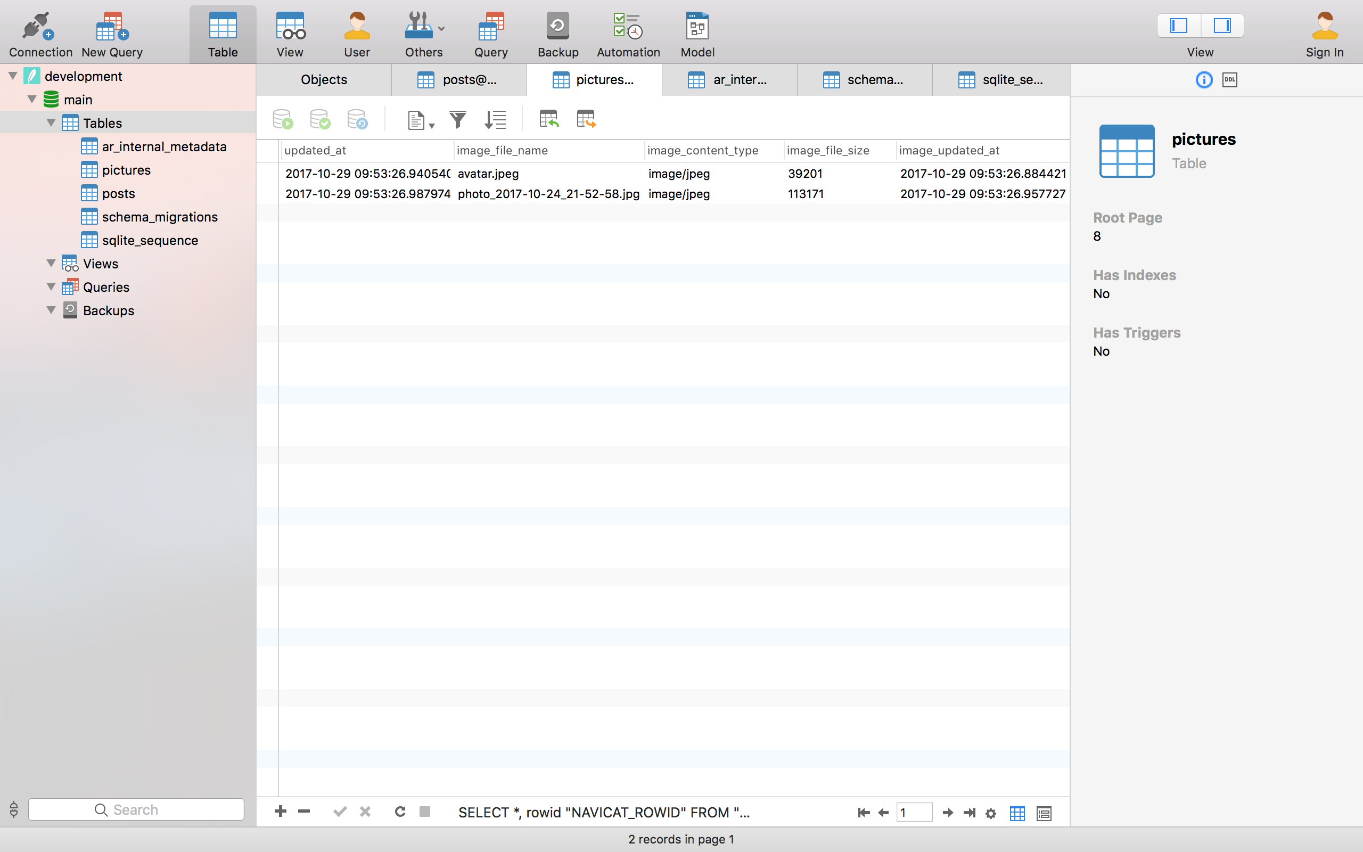Click the Import table data icon
This screenshot has height=852, width=1363.
point(548,119)
